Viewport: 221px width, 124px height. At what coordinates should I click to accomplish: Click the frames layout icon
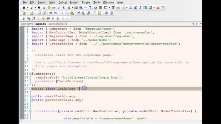tap(163, 8)
